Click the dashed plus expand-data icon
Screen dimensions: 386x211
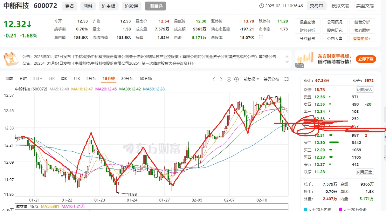coord(261,37)
